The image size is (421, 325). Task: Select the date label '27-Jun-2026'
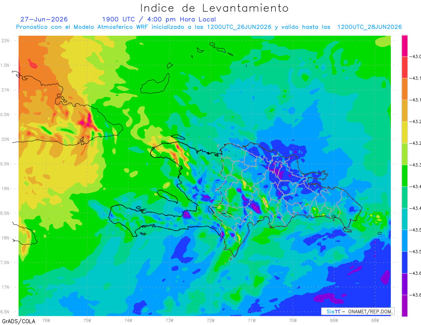44,19
